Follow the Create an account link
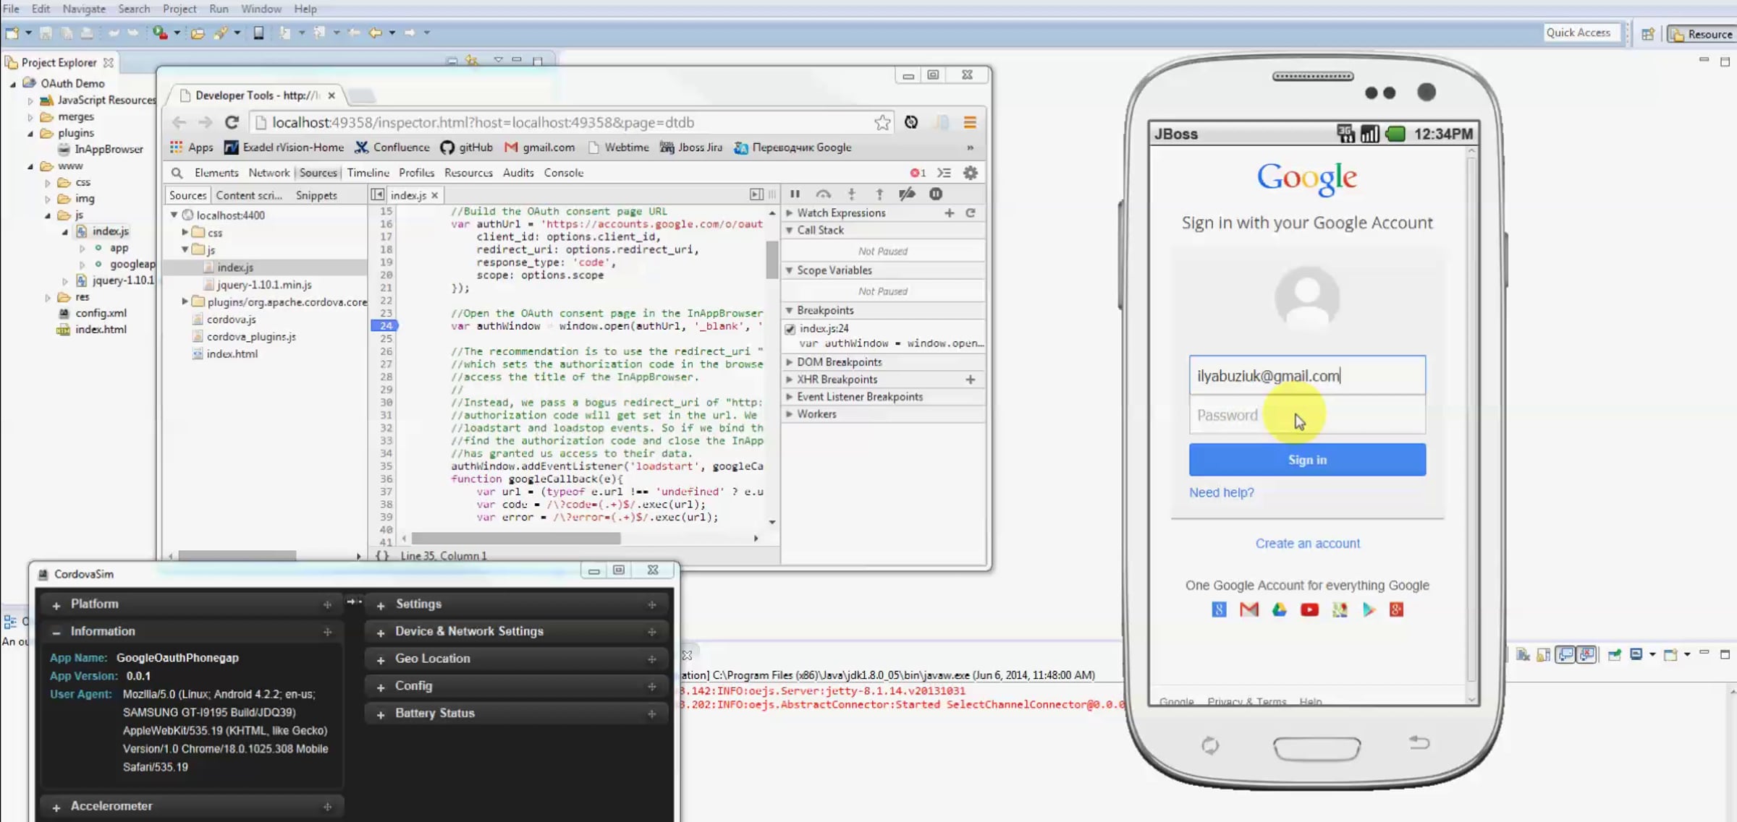 [x=1307, y=544]
